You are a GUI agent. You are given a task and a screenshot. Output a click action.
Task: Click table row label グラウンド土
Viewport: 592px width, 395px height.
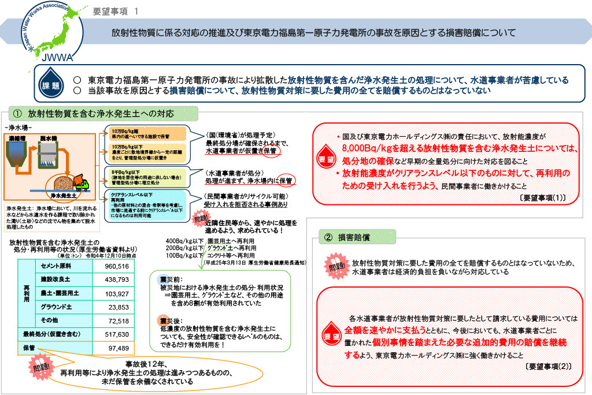click(56, 307)
